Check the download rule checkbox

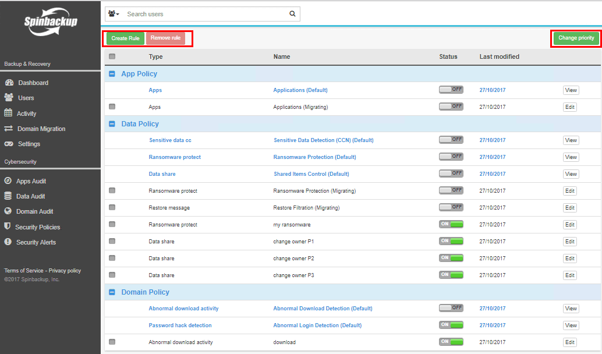tap(112, 342)
